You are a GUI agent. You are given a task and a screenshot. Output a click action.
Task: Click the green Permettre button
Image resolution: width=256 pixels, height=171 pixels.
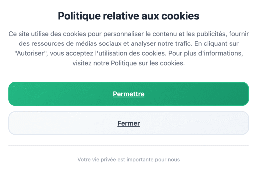pos(128,94)
